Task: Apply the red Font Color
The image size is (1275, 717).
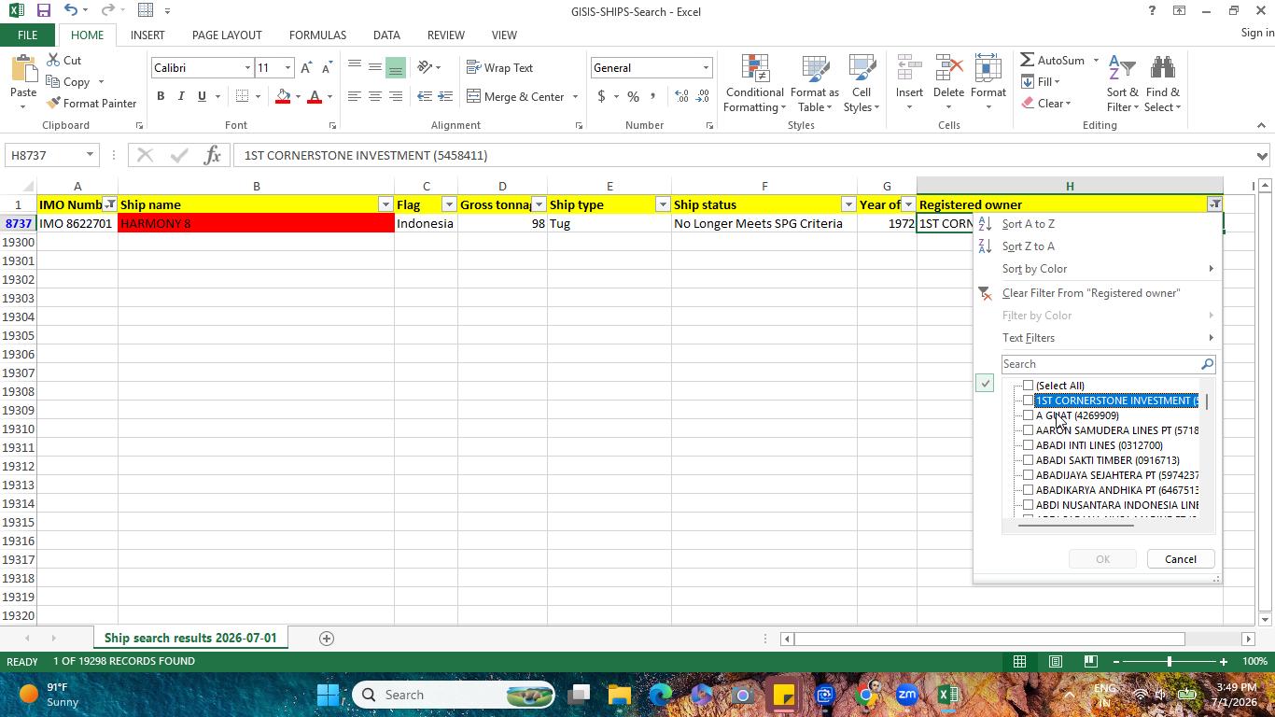Action: point(315,96)
